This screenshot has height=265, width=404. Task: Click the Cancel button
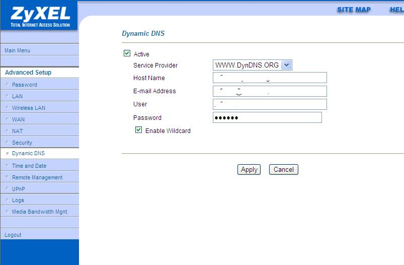click(x=283, y=170)
